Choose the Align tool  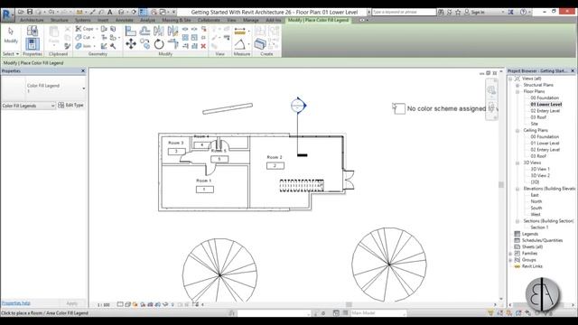tap(130, 31)
